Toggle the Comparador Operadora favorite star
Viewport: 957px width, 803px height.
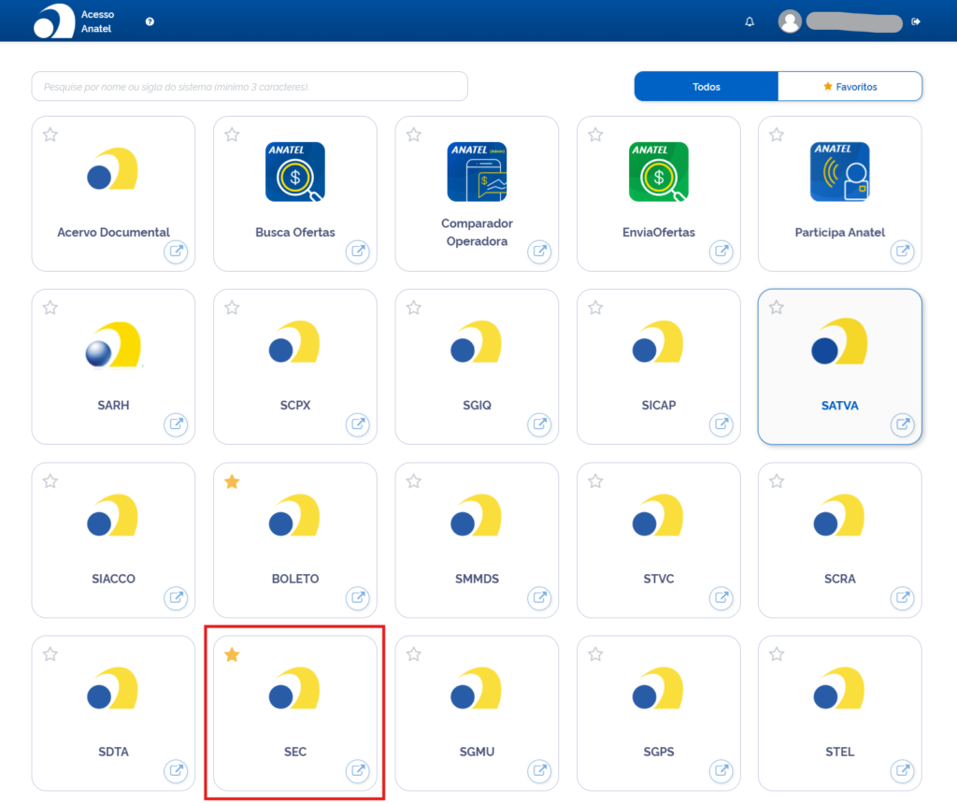(x=414, y=135)
